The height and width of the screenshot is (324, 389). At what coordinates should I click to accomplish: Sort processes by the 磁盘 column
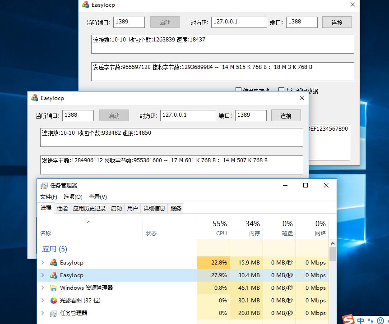coord(279,228)
